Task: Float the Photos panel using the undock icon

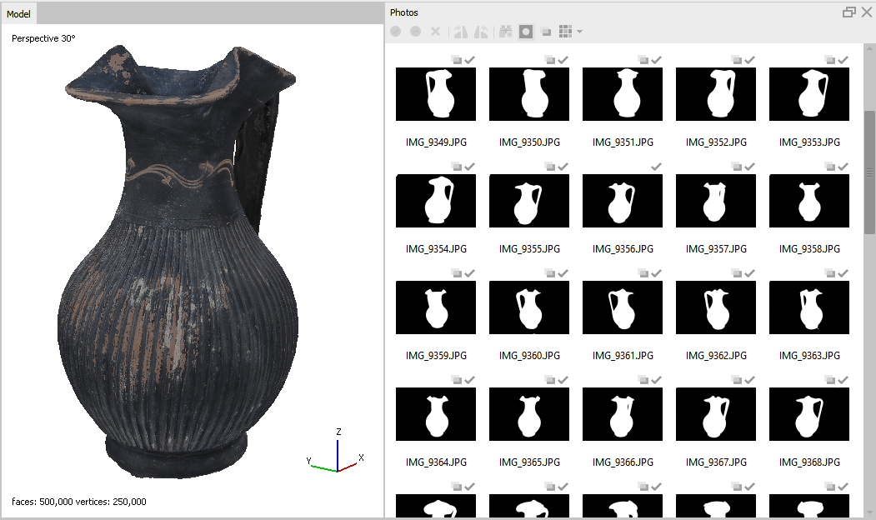Action: click(x=848, y=12)
